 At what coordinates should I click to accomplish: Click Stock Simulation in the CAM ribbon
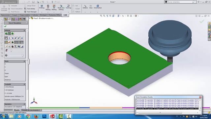click(x=15, y=9)
